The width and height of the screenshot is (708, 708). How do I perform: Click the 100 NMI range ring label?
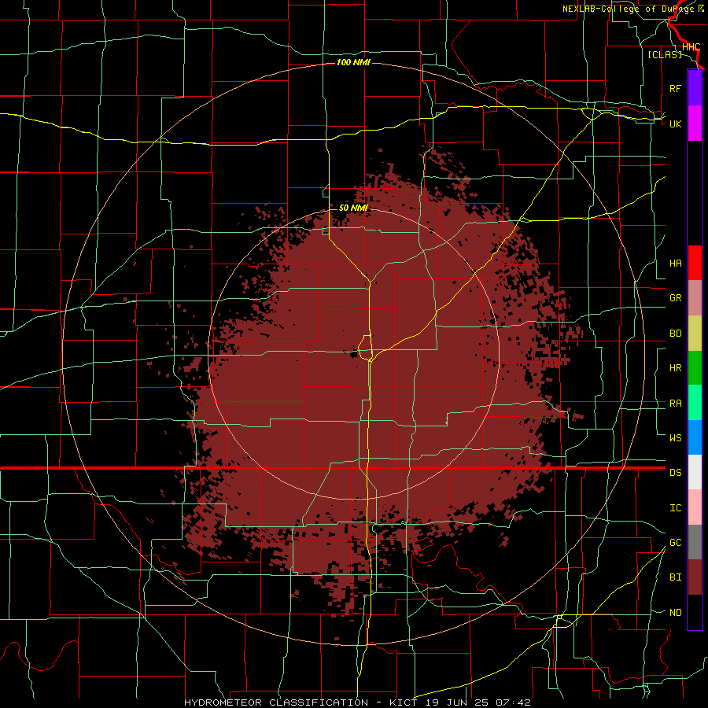click(353, 62)
